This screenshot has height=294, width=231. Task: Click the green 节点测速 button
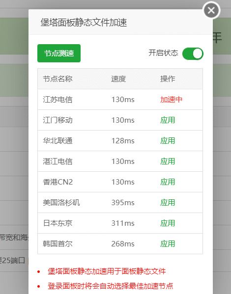coord(59,53)
